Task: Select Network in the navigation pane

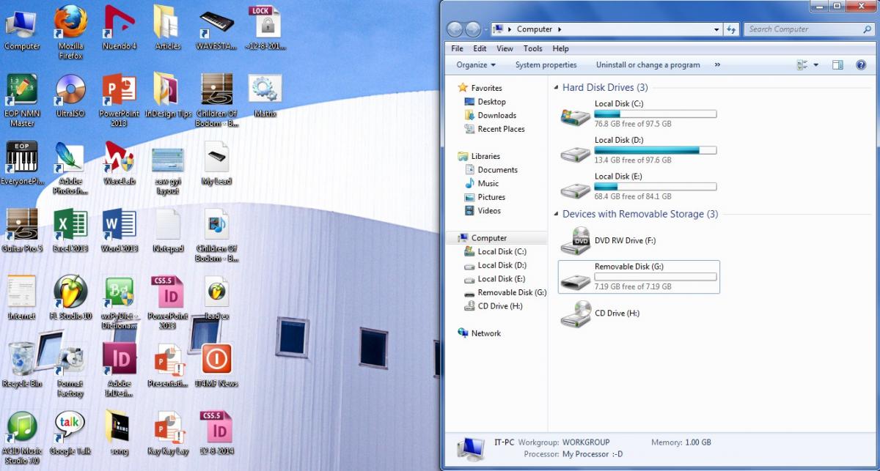Action: coord(479,333)
